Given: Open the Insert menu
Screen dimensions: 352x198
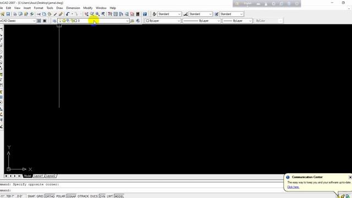Looking at the screenshot, I should (x=27, y=8).
